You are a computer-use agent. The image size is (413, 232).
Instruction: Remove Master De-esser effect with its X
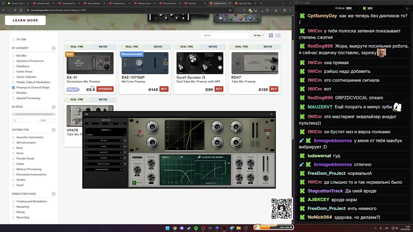tap(87, 164)
